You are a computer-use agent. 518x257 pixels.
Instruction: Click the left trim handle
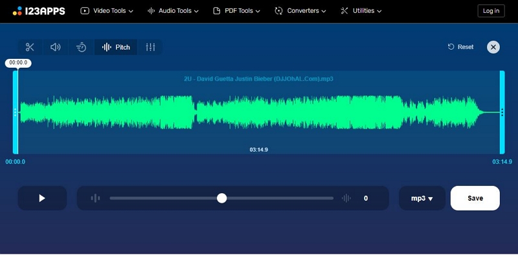tap(15, 112)
